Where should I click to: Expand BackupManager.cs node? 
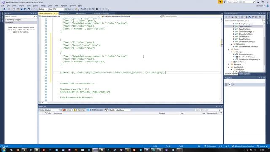(x=234, y=24)
